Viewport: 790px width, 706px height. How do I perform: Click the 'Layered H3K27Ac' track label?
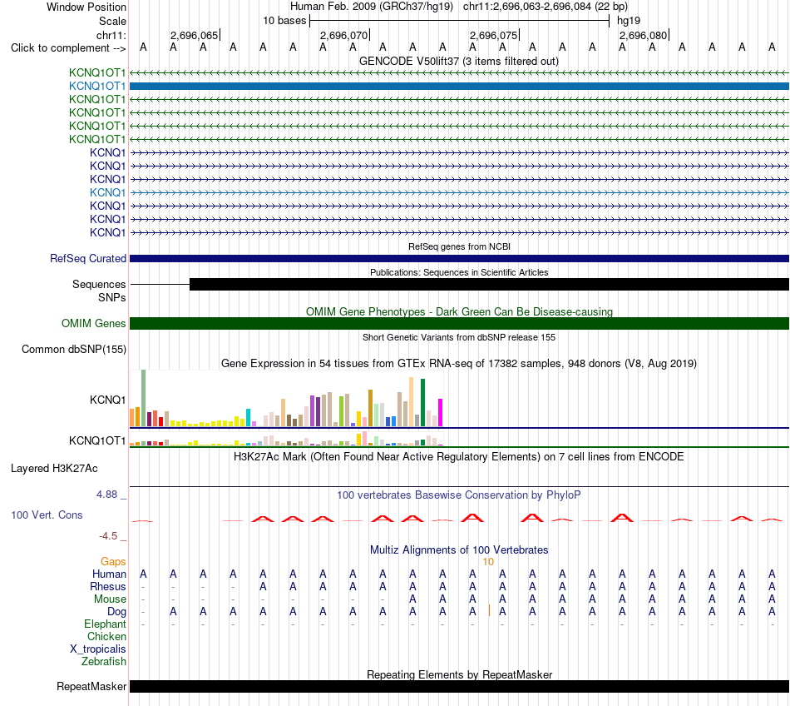pos(54,469)
